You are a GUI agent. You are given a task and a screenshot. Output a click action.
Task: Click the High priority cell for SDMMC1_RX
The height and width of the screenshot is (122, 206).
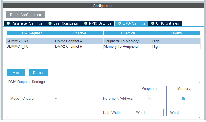tap(176, 41)
